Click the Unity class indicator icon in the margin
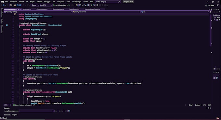This screenshot has height=120, width=221. coord(7,25)
